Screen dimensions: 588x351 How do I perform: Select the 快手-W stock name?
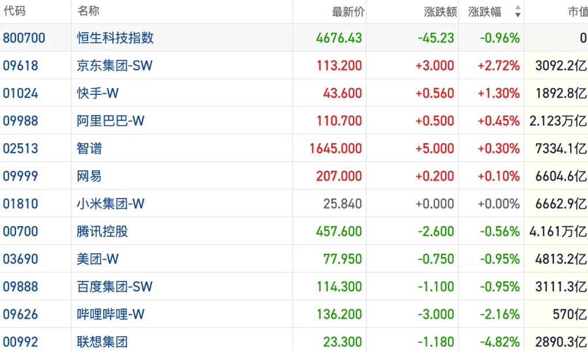pos(97,93)
